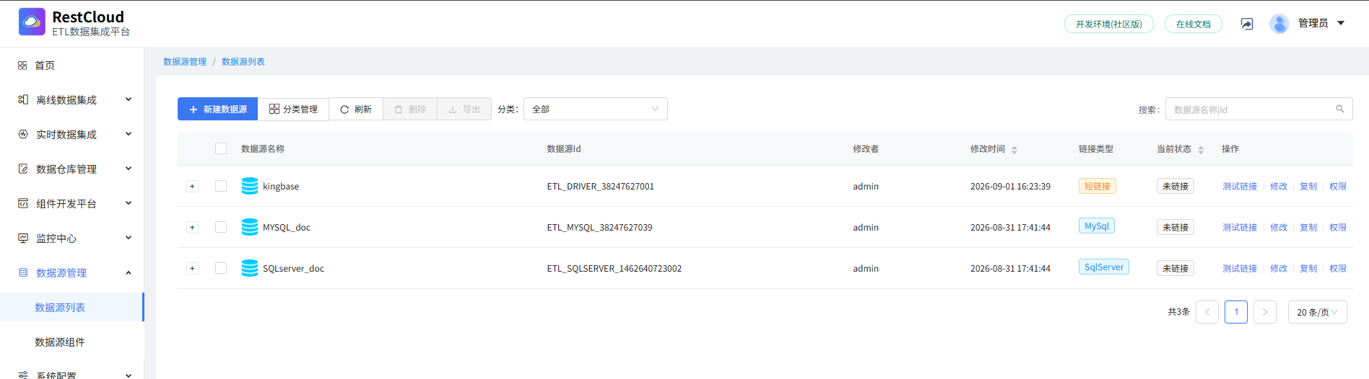Expand the kingbase row details
This screenshot has width=1369, height=379.
pos(192,186)
